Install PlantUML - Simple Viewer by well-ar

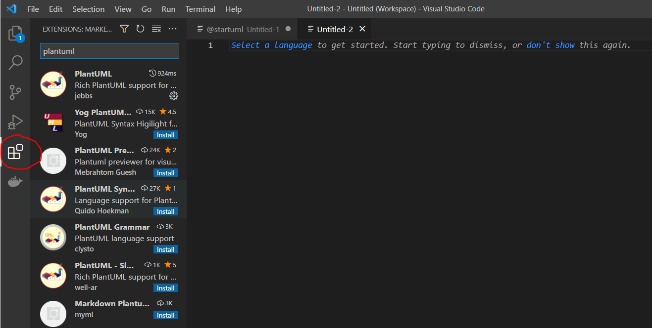[x=165, y=288]
